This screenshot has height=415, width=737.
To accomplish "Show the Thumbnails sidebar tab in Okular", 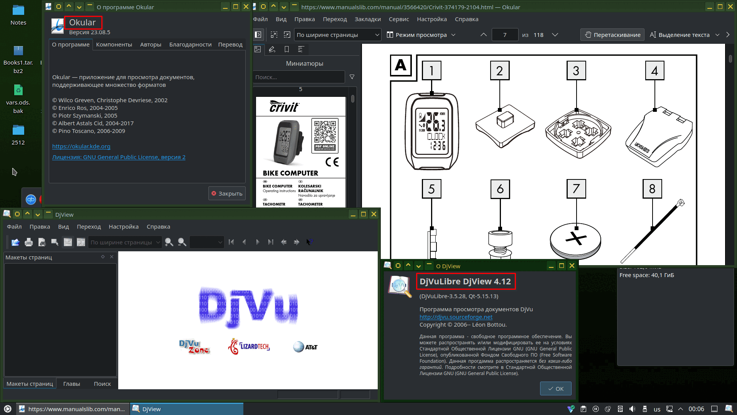I will (258, 49).
